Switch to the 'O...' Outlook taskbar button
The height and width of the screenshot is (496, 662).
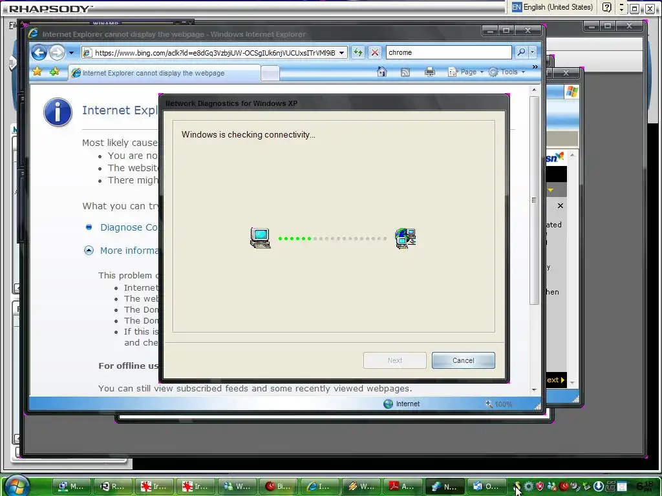click(x=486, y=486)
